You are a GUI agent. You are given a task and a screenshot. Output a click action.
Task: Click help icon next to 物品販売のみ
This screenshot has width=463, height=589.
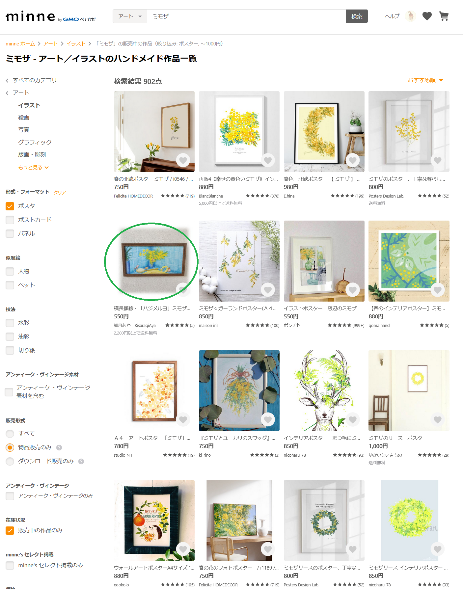tap(59, 447)
